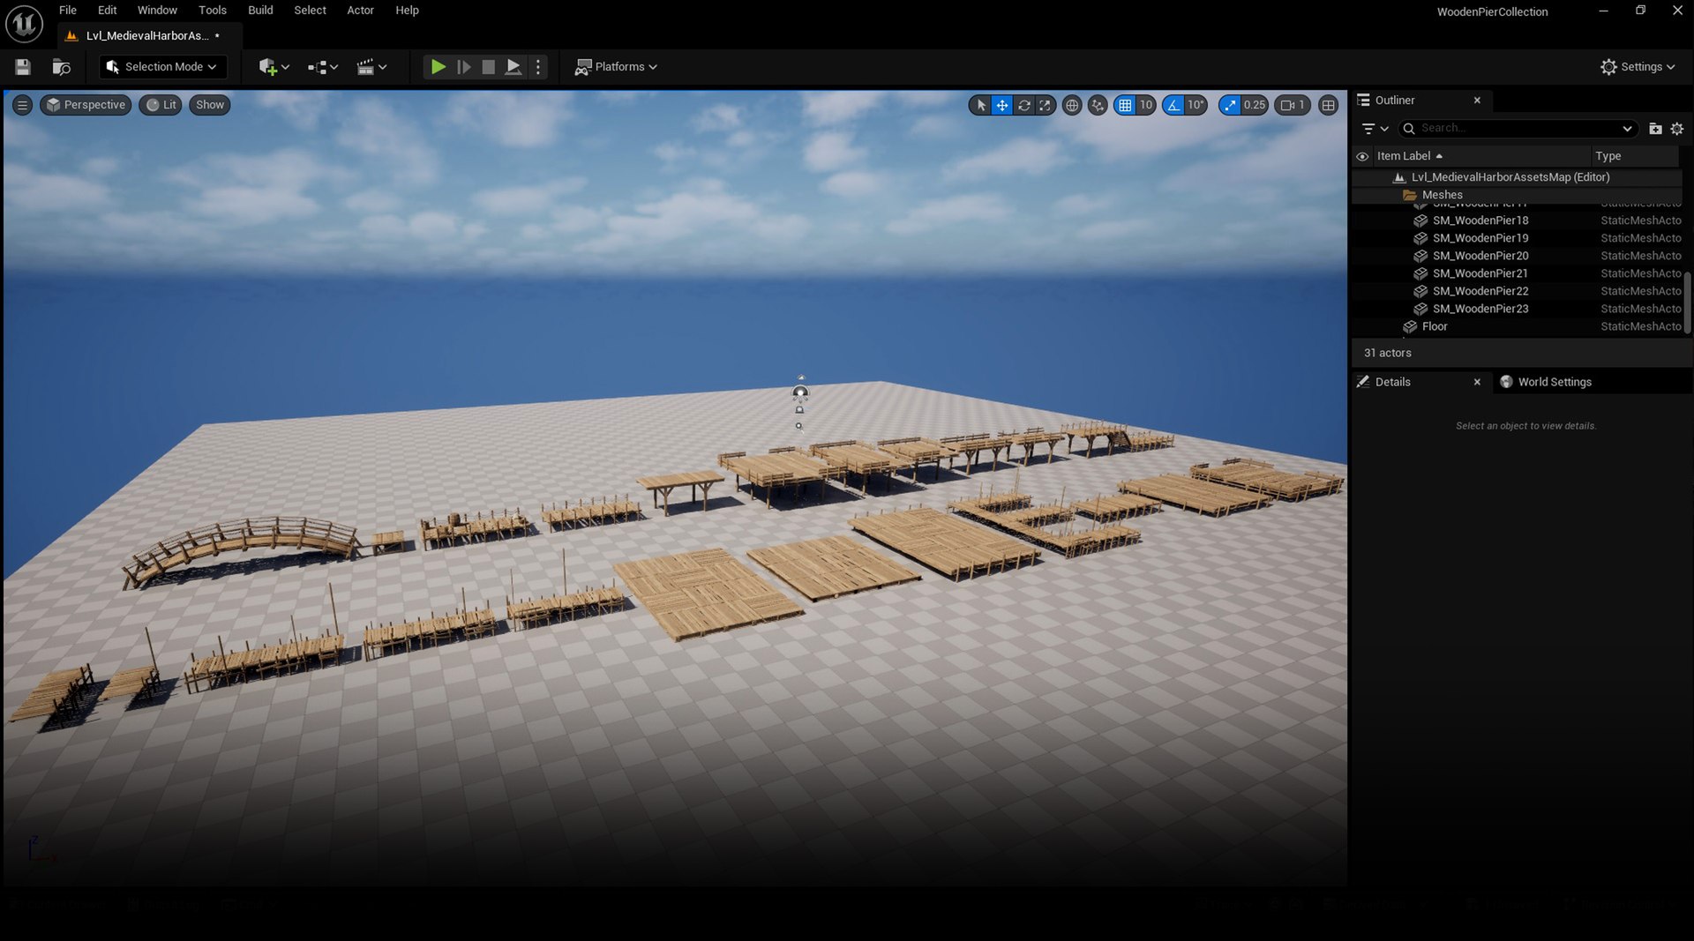This screenshot has width=1694, height=941.
Task: Adjust camera speed setting 1
Action: pos(1293,105)
